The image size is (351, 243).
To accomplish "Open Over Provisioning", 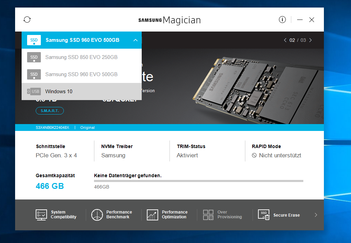I will pos(223,215).
